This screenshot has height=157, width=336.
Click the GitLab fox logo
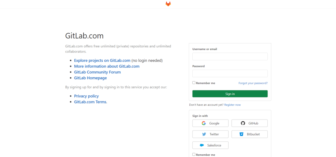point(168,4)
